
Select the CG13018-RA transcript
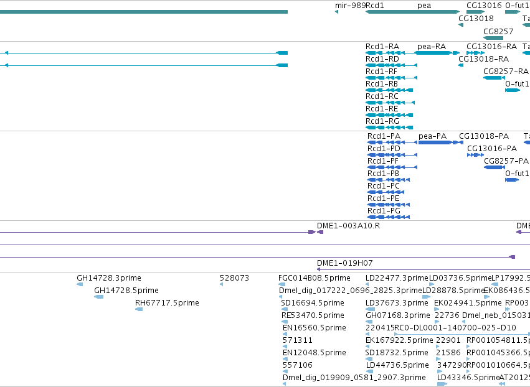coord(483,59)
